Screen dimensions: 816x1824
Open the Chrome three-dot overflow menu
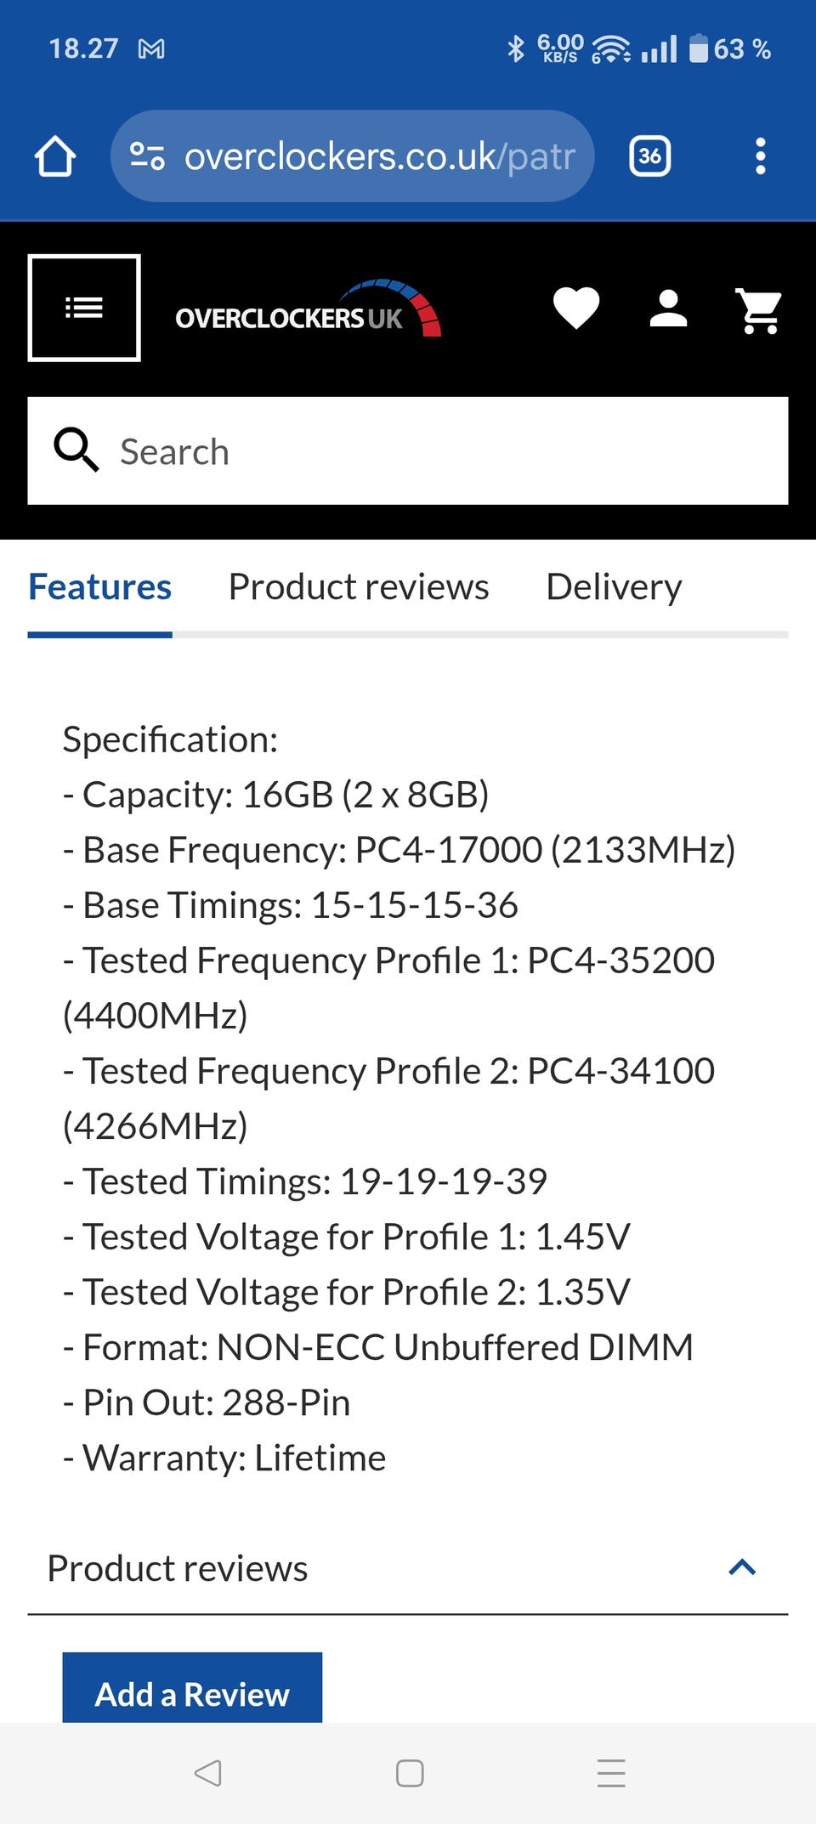coord(760,156)
